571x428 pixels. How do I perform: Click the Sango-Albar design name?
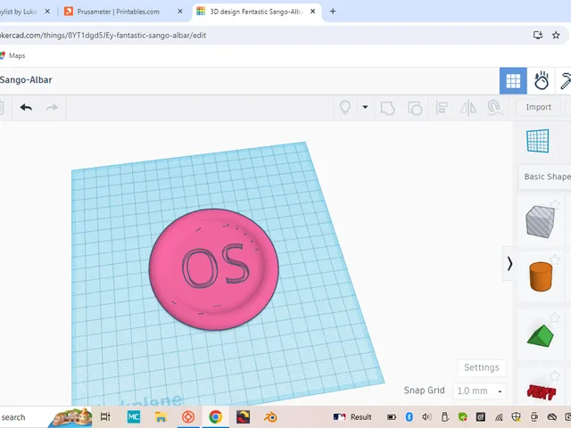[26, 79]
